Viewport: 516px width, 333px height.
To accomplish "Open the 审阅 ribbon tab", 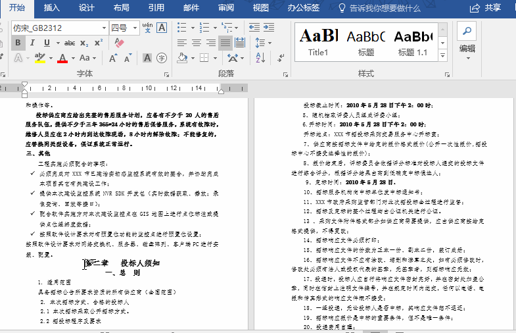I will [225, 8].
